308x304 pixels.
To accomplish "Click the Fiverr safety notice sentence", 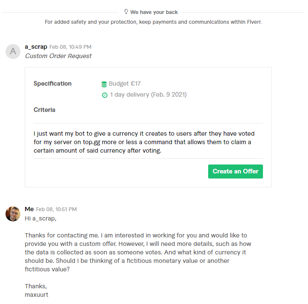I will (x=153, y=22).
